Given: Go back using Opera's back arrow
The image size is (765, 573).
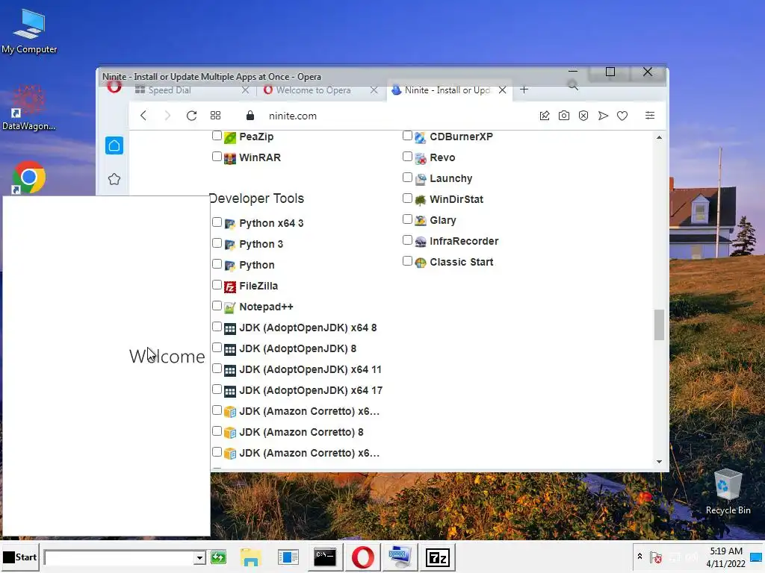Looking at the screenshot, I should tap(143, 116).
